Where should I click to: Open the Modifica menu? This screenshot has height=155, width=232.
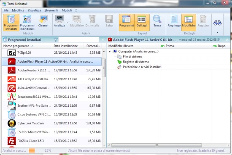(18, 11)
